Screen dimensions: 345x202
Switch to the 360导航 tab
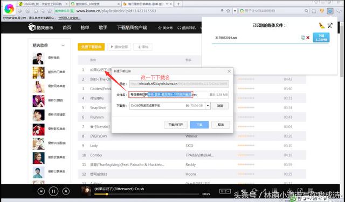pyautogui.click(x=43, y=4)
